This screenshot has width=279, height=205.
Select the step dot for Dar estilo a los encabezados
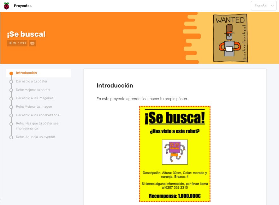[11, 115]
